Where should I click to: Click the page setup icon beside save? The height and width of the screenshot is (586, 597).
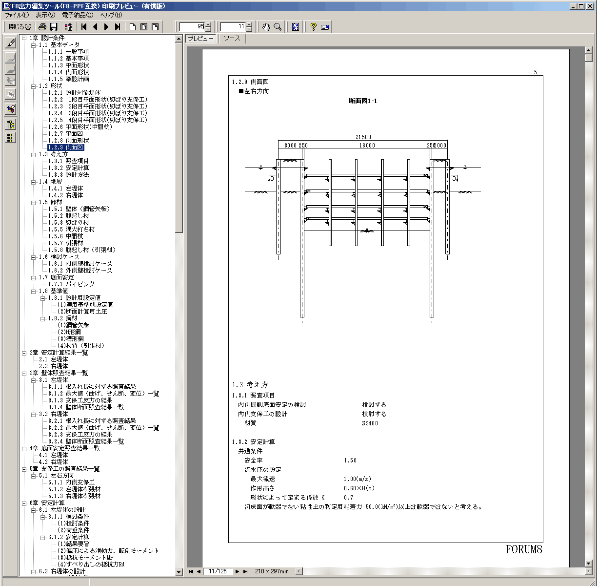(69, 27)
